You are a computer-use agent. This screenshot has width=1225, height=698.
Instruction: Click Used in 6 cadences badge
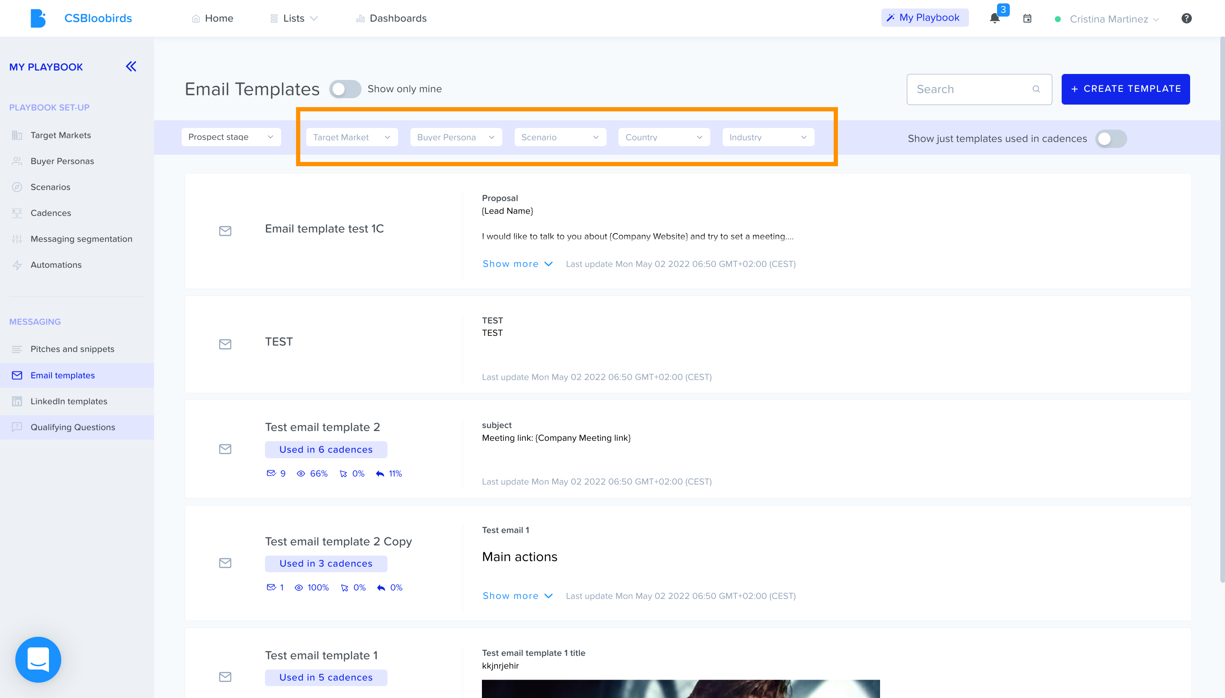coord(326,450)
